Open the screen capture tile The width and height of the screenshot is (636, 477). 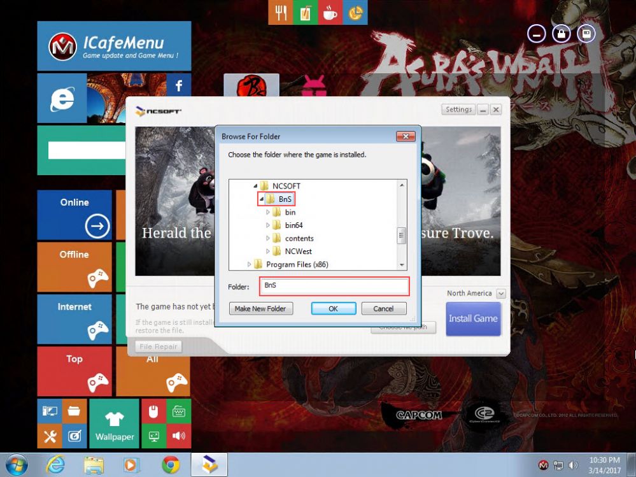(74, 436)
